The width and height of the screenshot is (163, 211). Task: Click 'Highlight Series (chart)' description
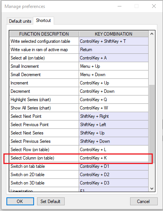[44, 100]
